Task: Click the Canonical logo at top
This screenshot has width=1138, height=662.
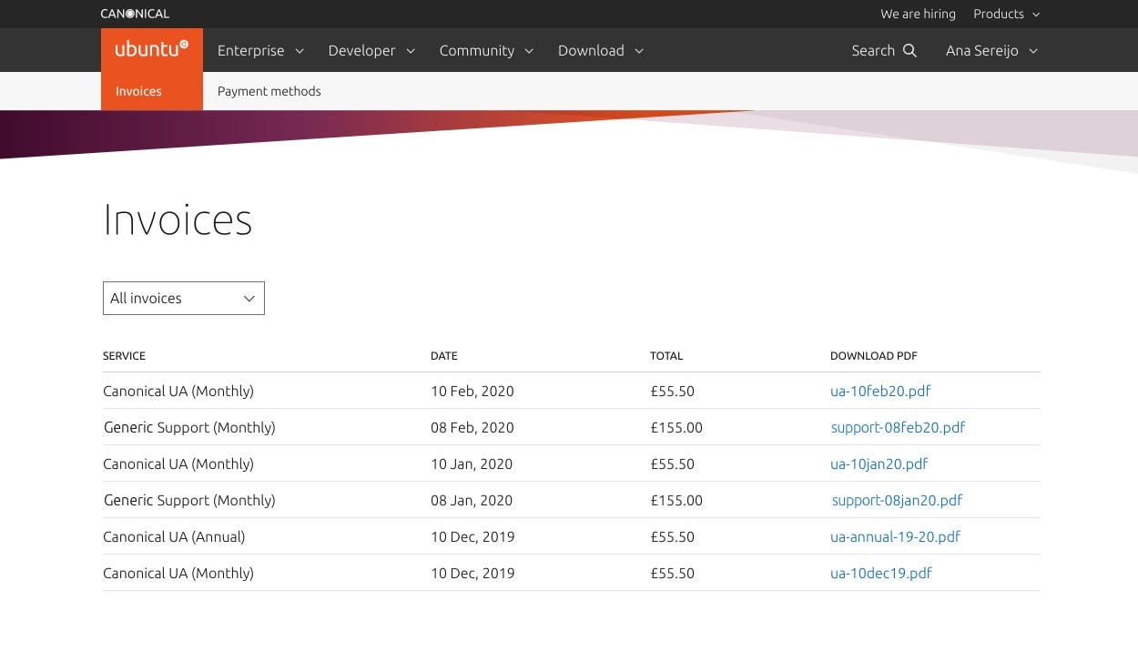Action: click(135, 14)
